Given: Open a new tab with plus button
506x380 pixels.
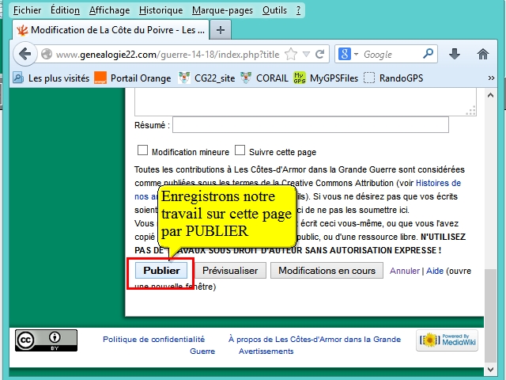Looking at the screenshot, I should pyautogui.click(x=221, y=30).
